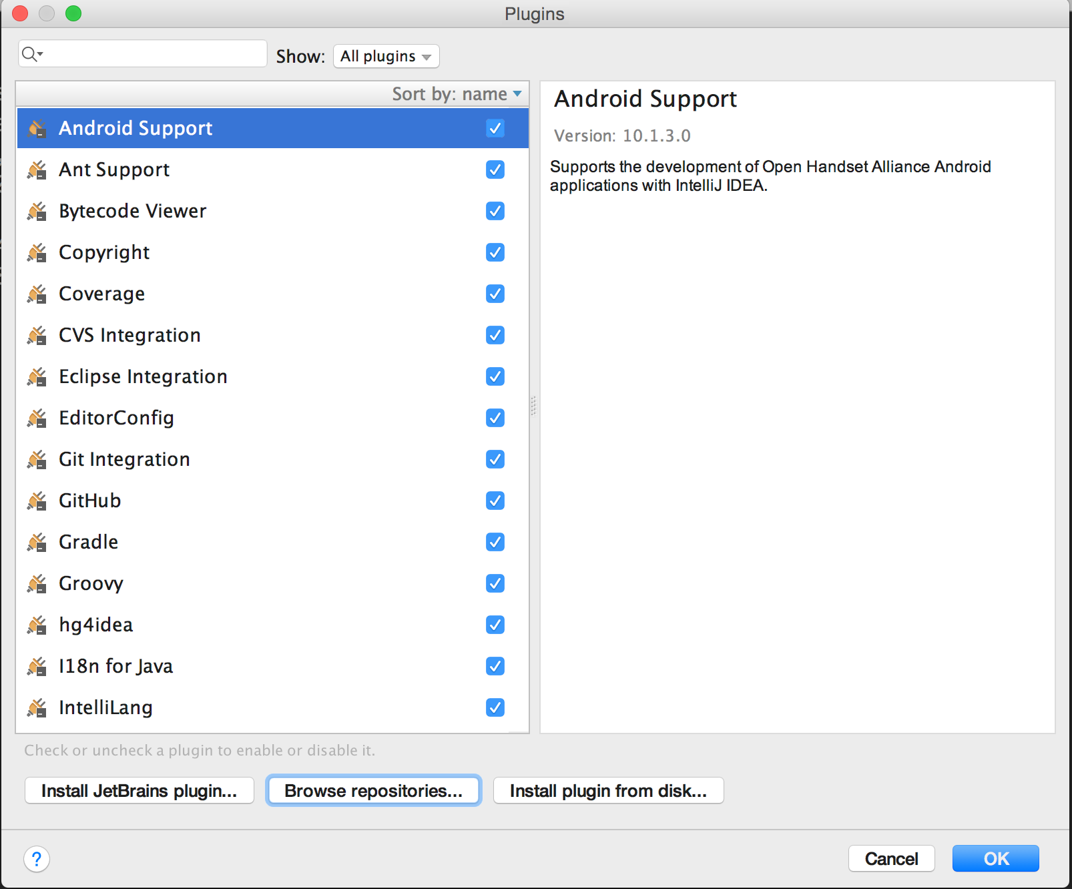Select the CVS Integration row
The image size is (1072, 889).
tap(272, 335)
